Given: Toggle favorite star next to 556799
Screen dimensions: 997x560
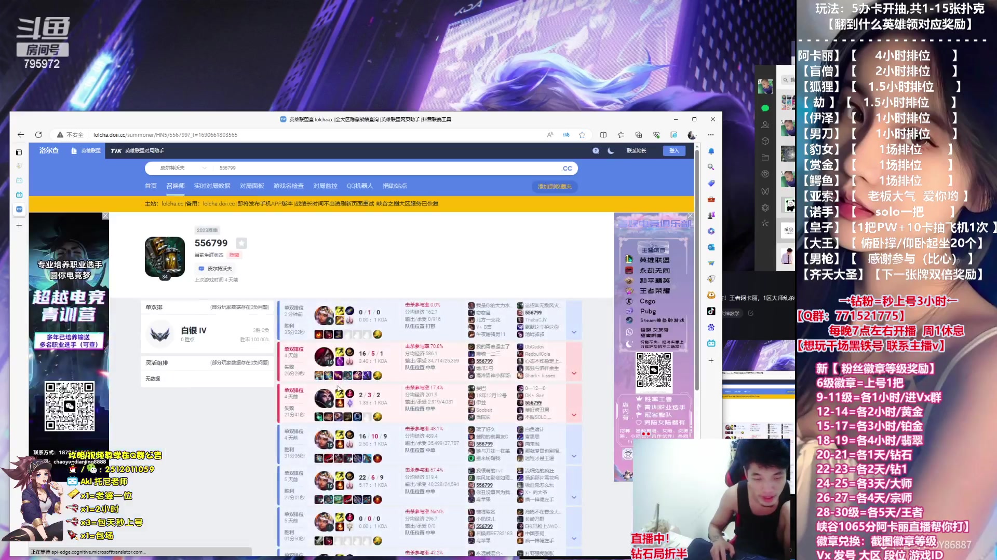Looking at the screenshot, I should 241,243.
